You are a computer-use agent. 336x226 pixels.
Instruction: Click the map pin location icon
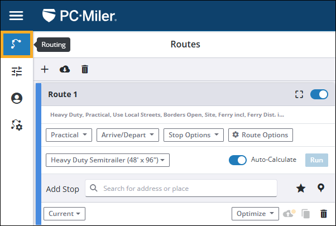pos(321,188)
